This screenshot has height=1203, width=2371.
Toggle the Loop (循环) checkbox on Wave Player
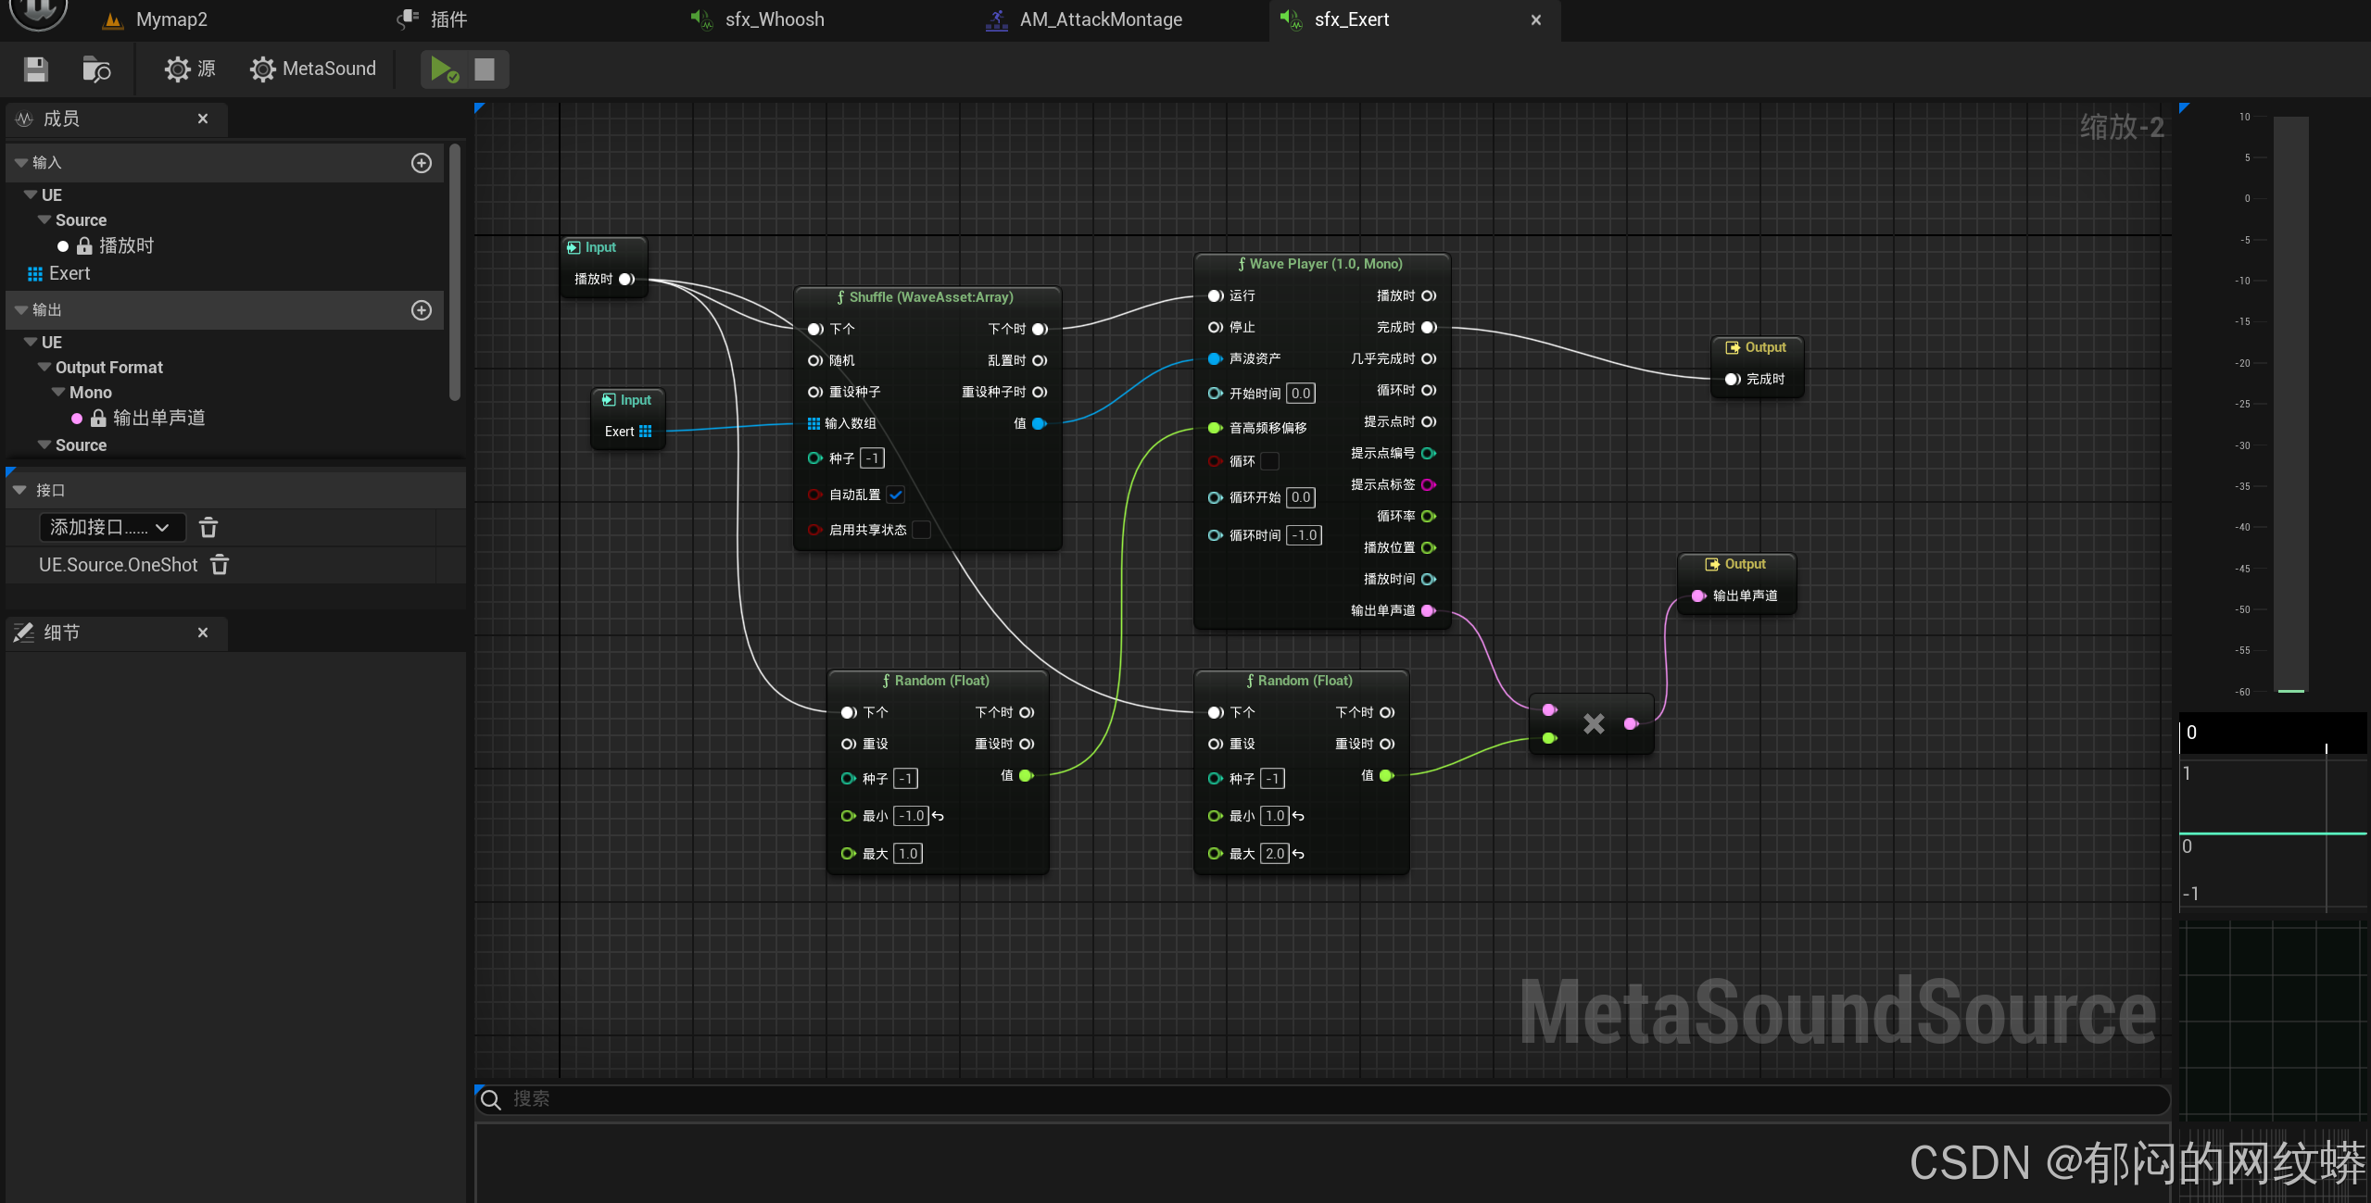coord(1269,461)
